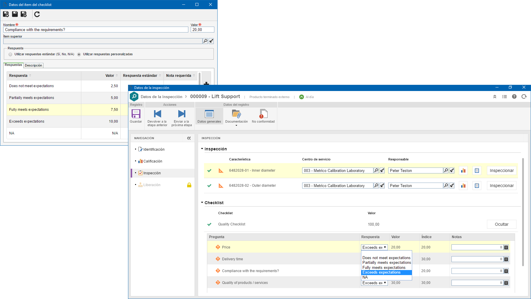
Task: Click the Ocultar button
Action: 502,224
